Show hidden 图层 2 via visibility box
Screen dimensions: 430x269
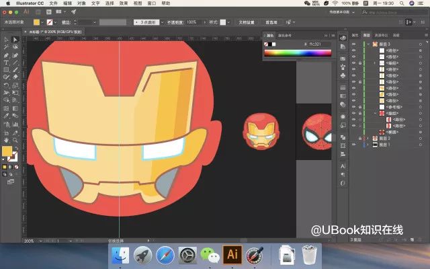tap(354, 139)
